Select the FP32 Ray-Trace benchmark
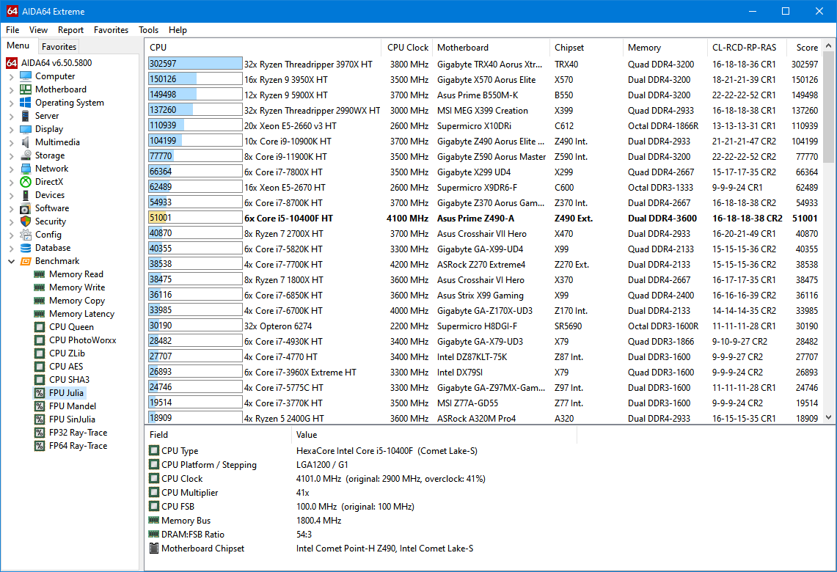Image resolution: width=837 pixels, height=572 pixels. [x=78, y=433]
